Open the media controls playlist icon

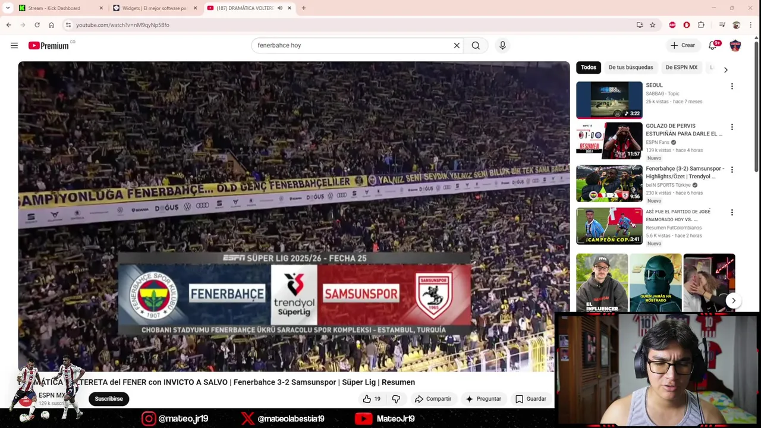click(x=722, y=25)
